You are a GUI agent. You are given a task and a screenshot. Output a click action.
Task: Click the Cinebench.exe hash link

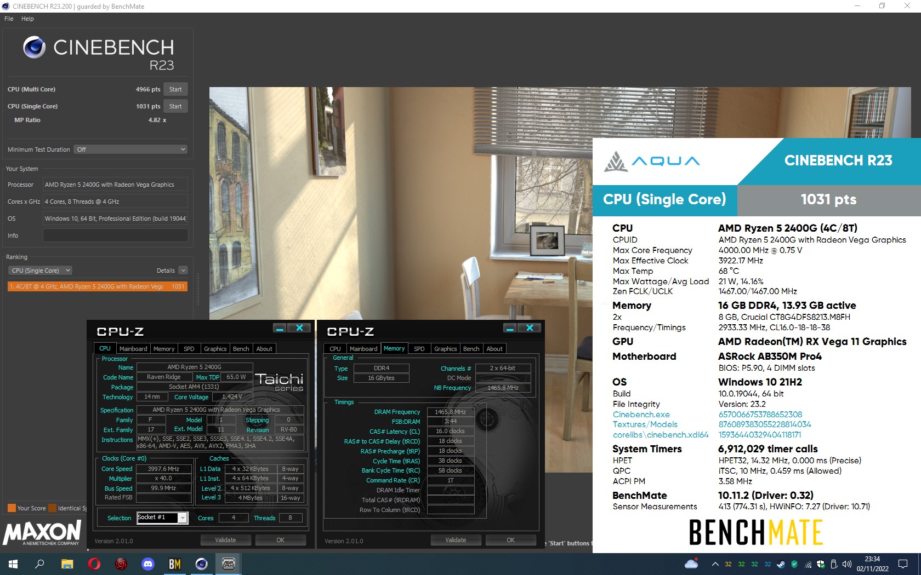click(760, 415)
